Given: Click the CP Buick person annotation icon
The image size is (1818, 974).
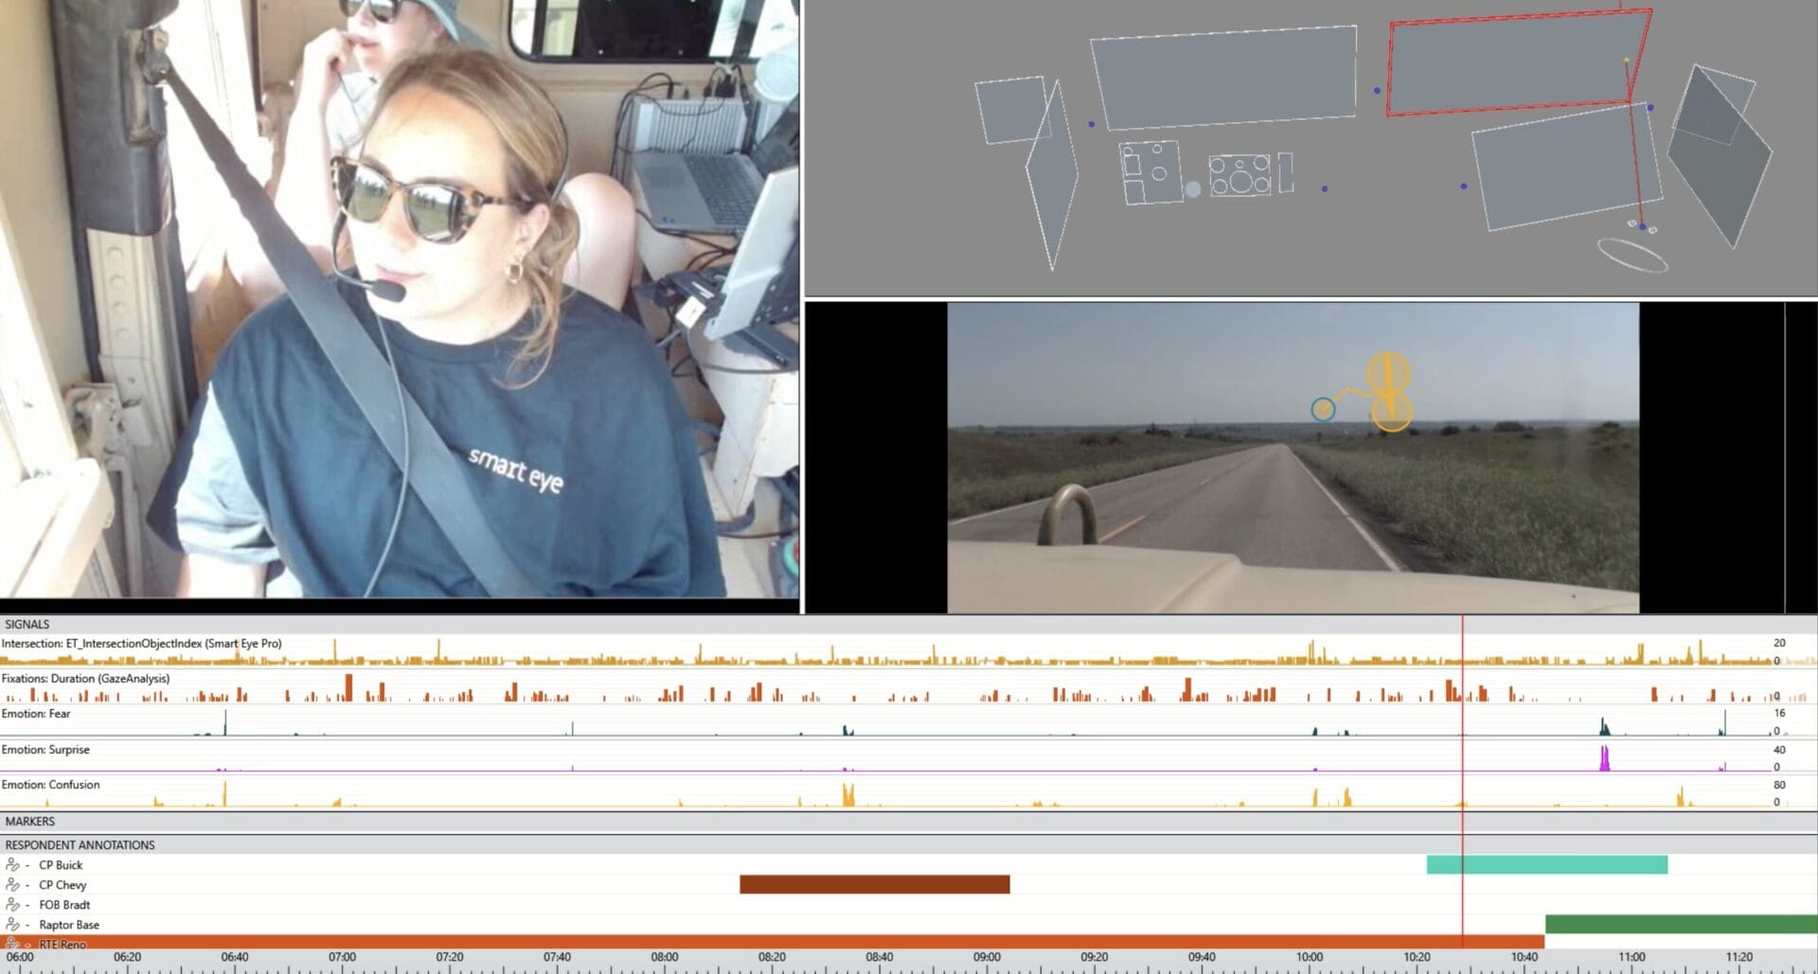Looking at the screenshot, I should coord(12,865).
